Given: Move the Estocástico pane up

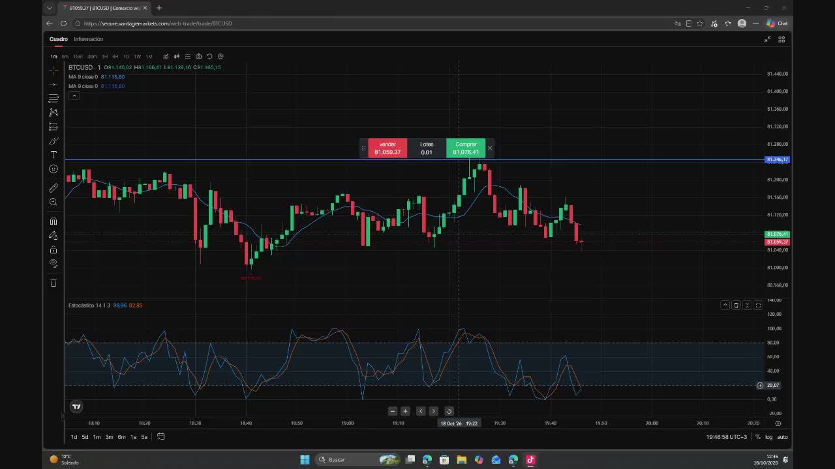Looking at the screenshot, I should 725,306.
